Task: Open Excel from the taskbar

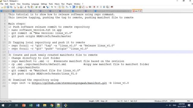Action: 31,105
